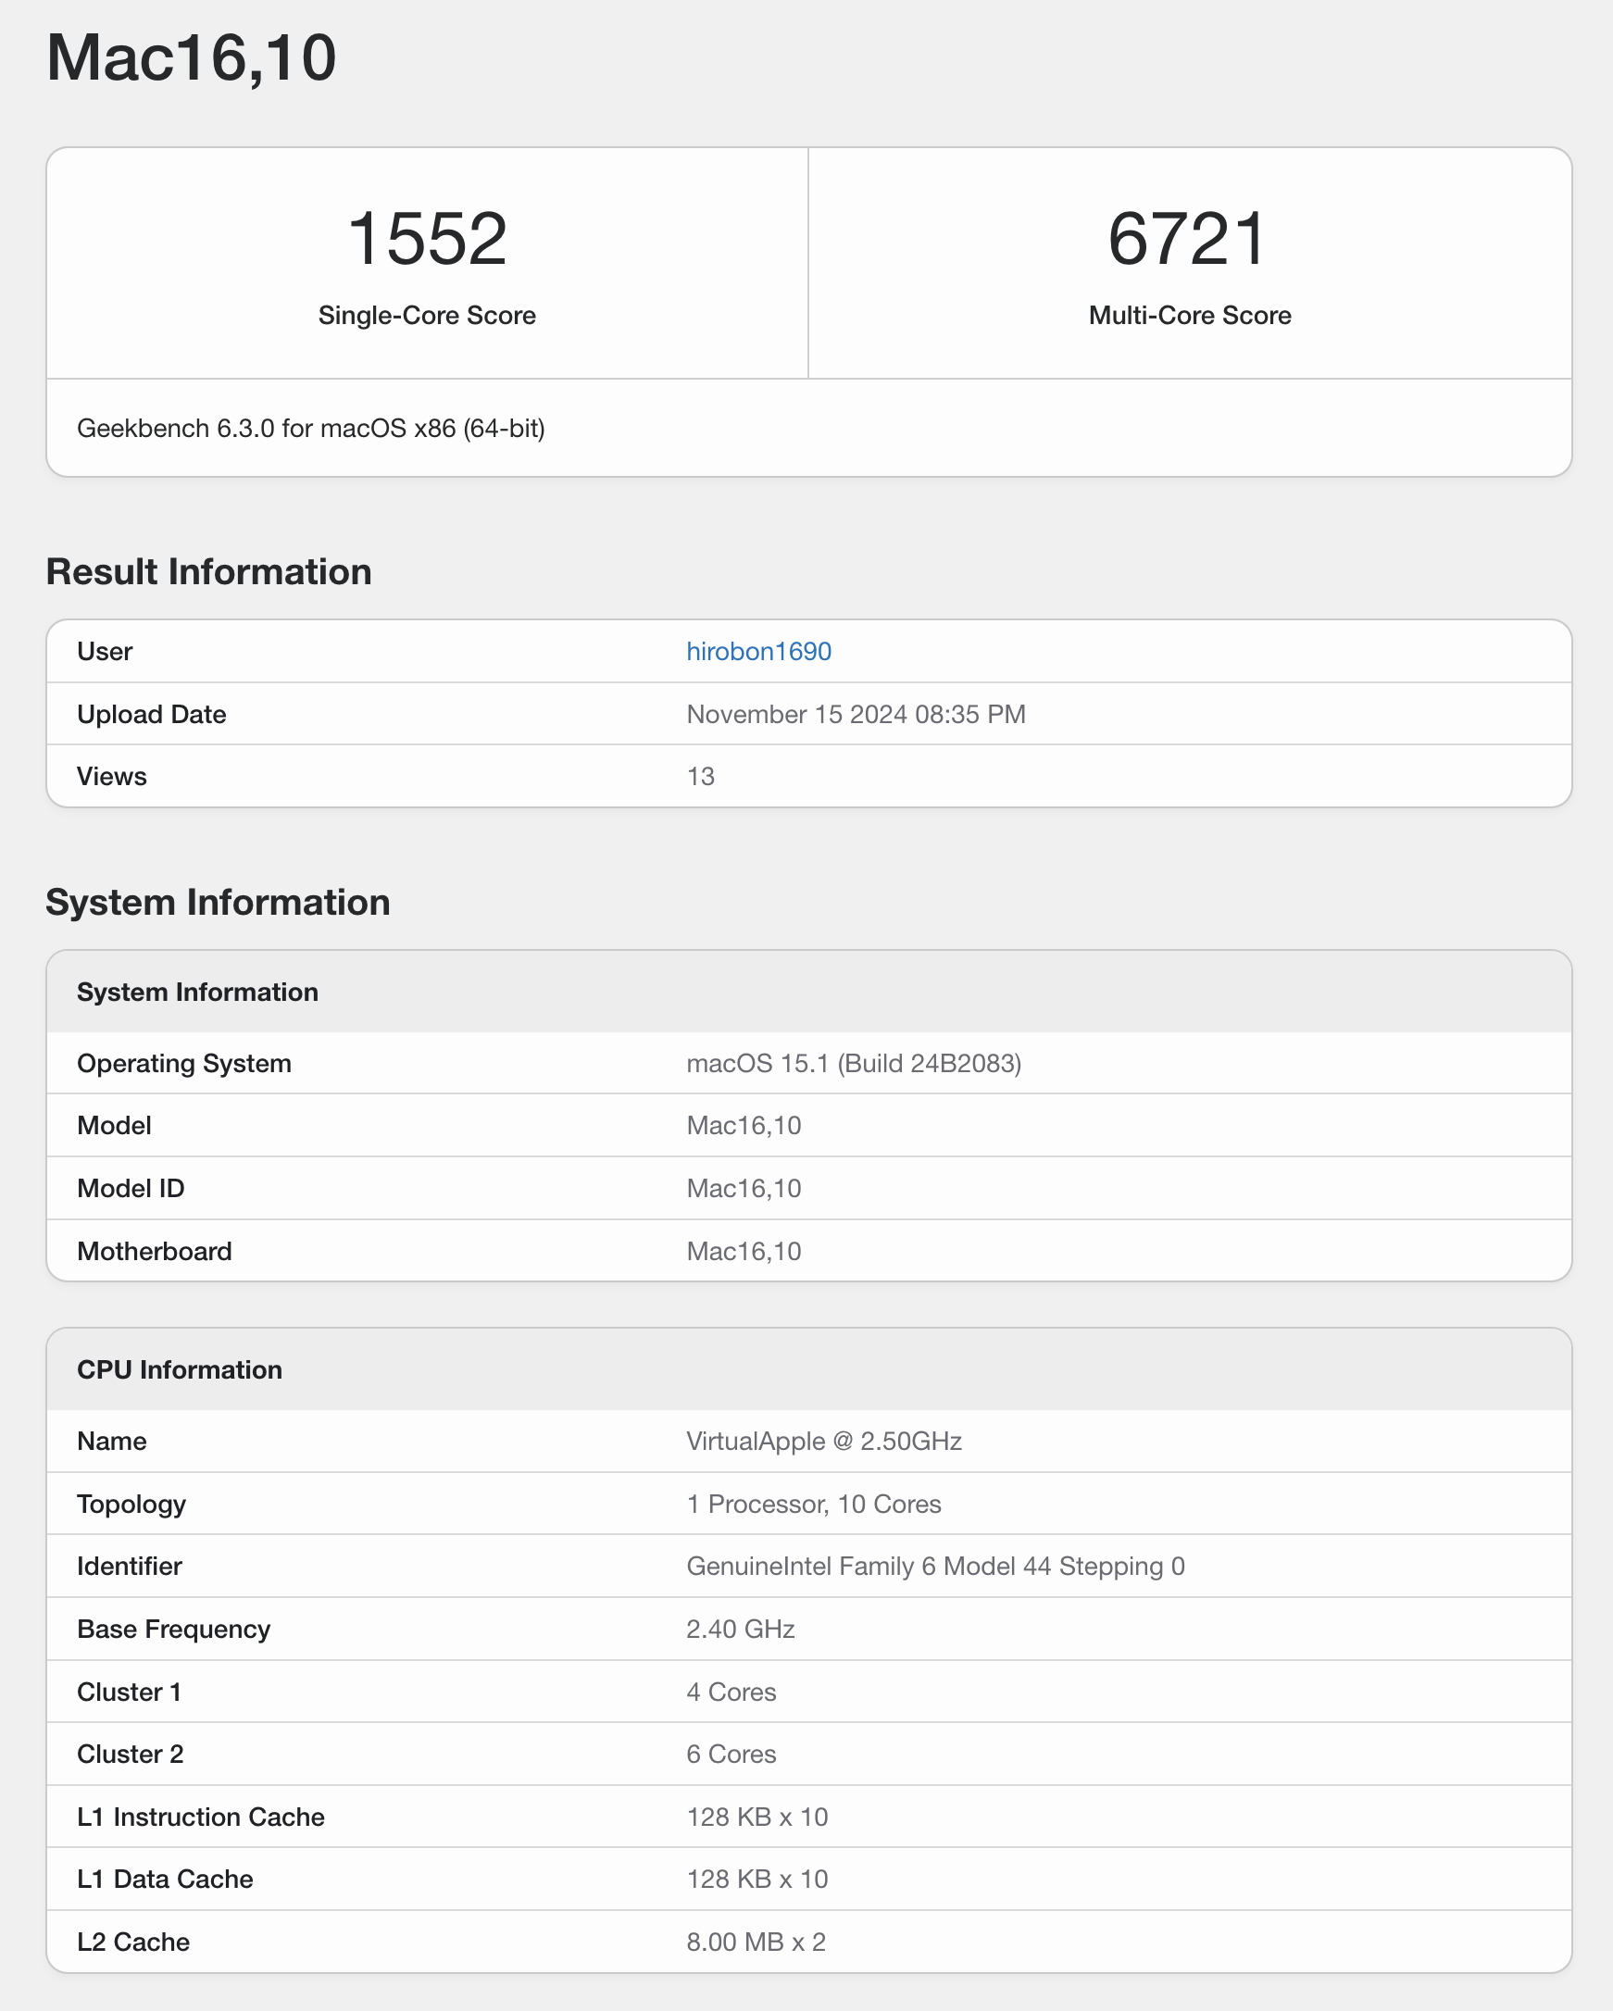The image size is (1613, 2011).
Task: Click the Geekbench 6.3.0 version text
Action: click(x=311, y=428)
